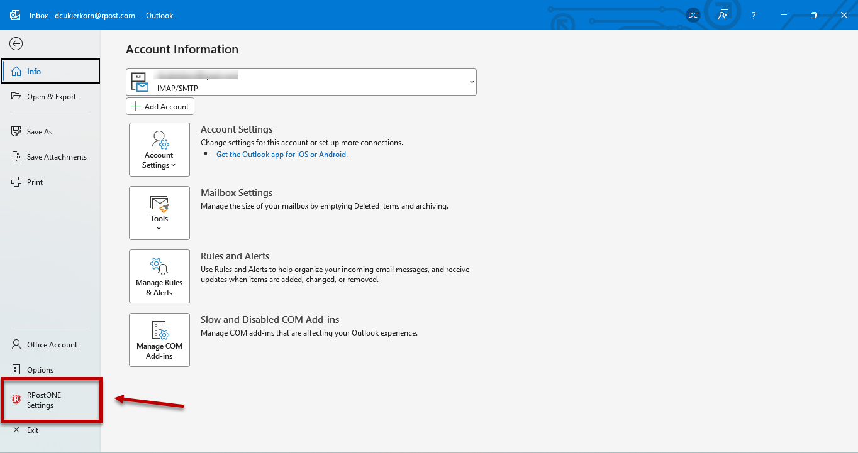Click the Tools mailbox cleanup icon

click(x=159, y=204)
